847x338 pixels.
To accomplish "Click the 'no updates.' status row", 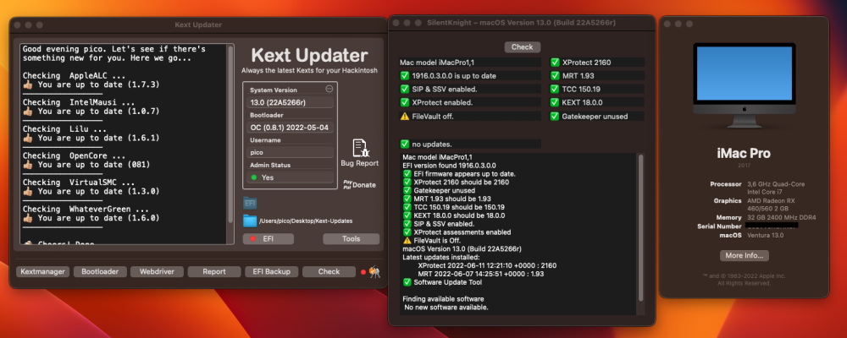I will tap(470, 144).
